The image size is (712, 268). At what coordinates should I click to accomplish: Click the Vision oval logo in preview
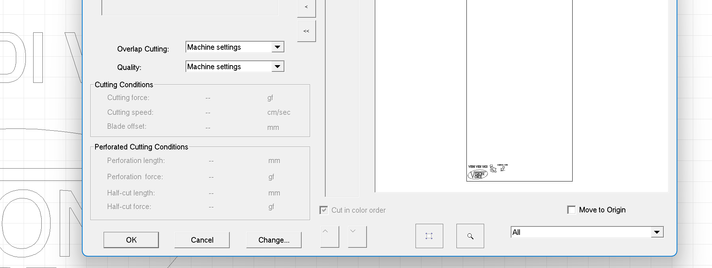tap(477, 174)
